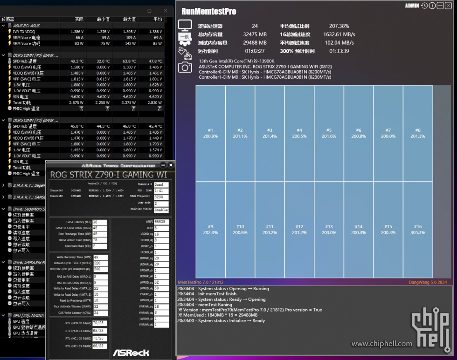Viewport: 457px width, 360px height.
Task: Click the Refresh Cycle Time 2 (tRFC2) field
Action: click(x=101, y=263)
